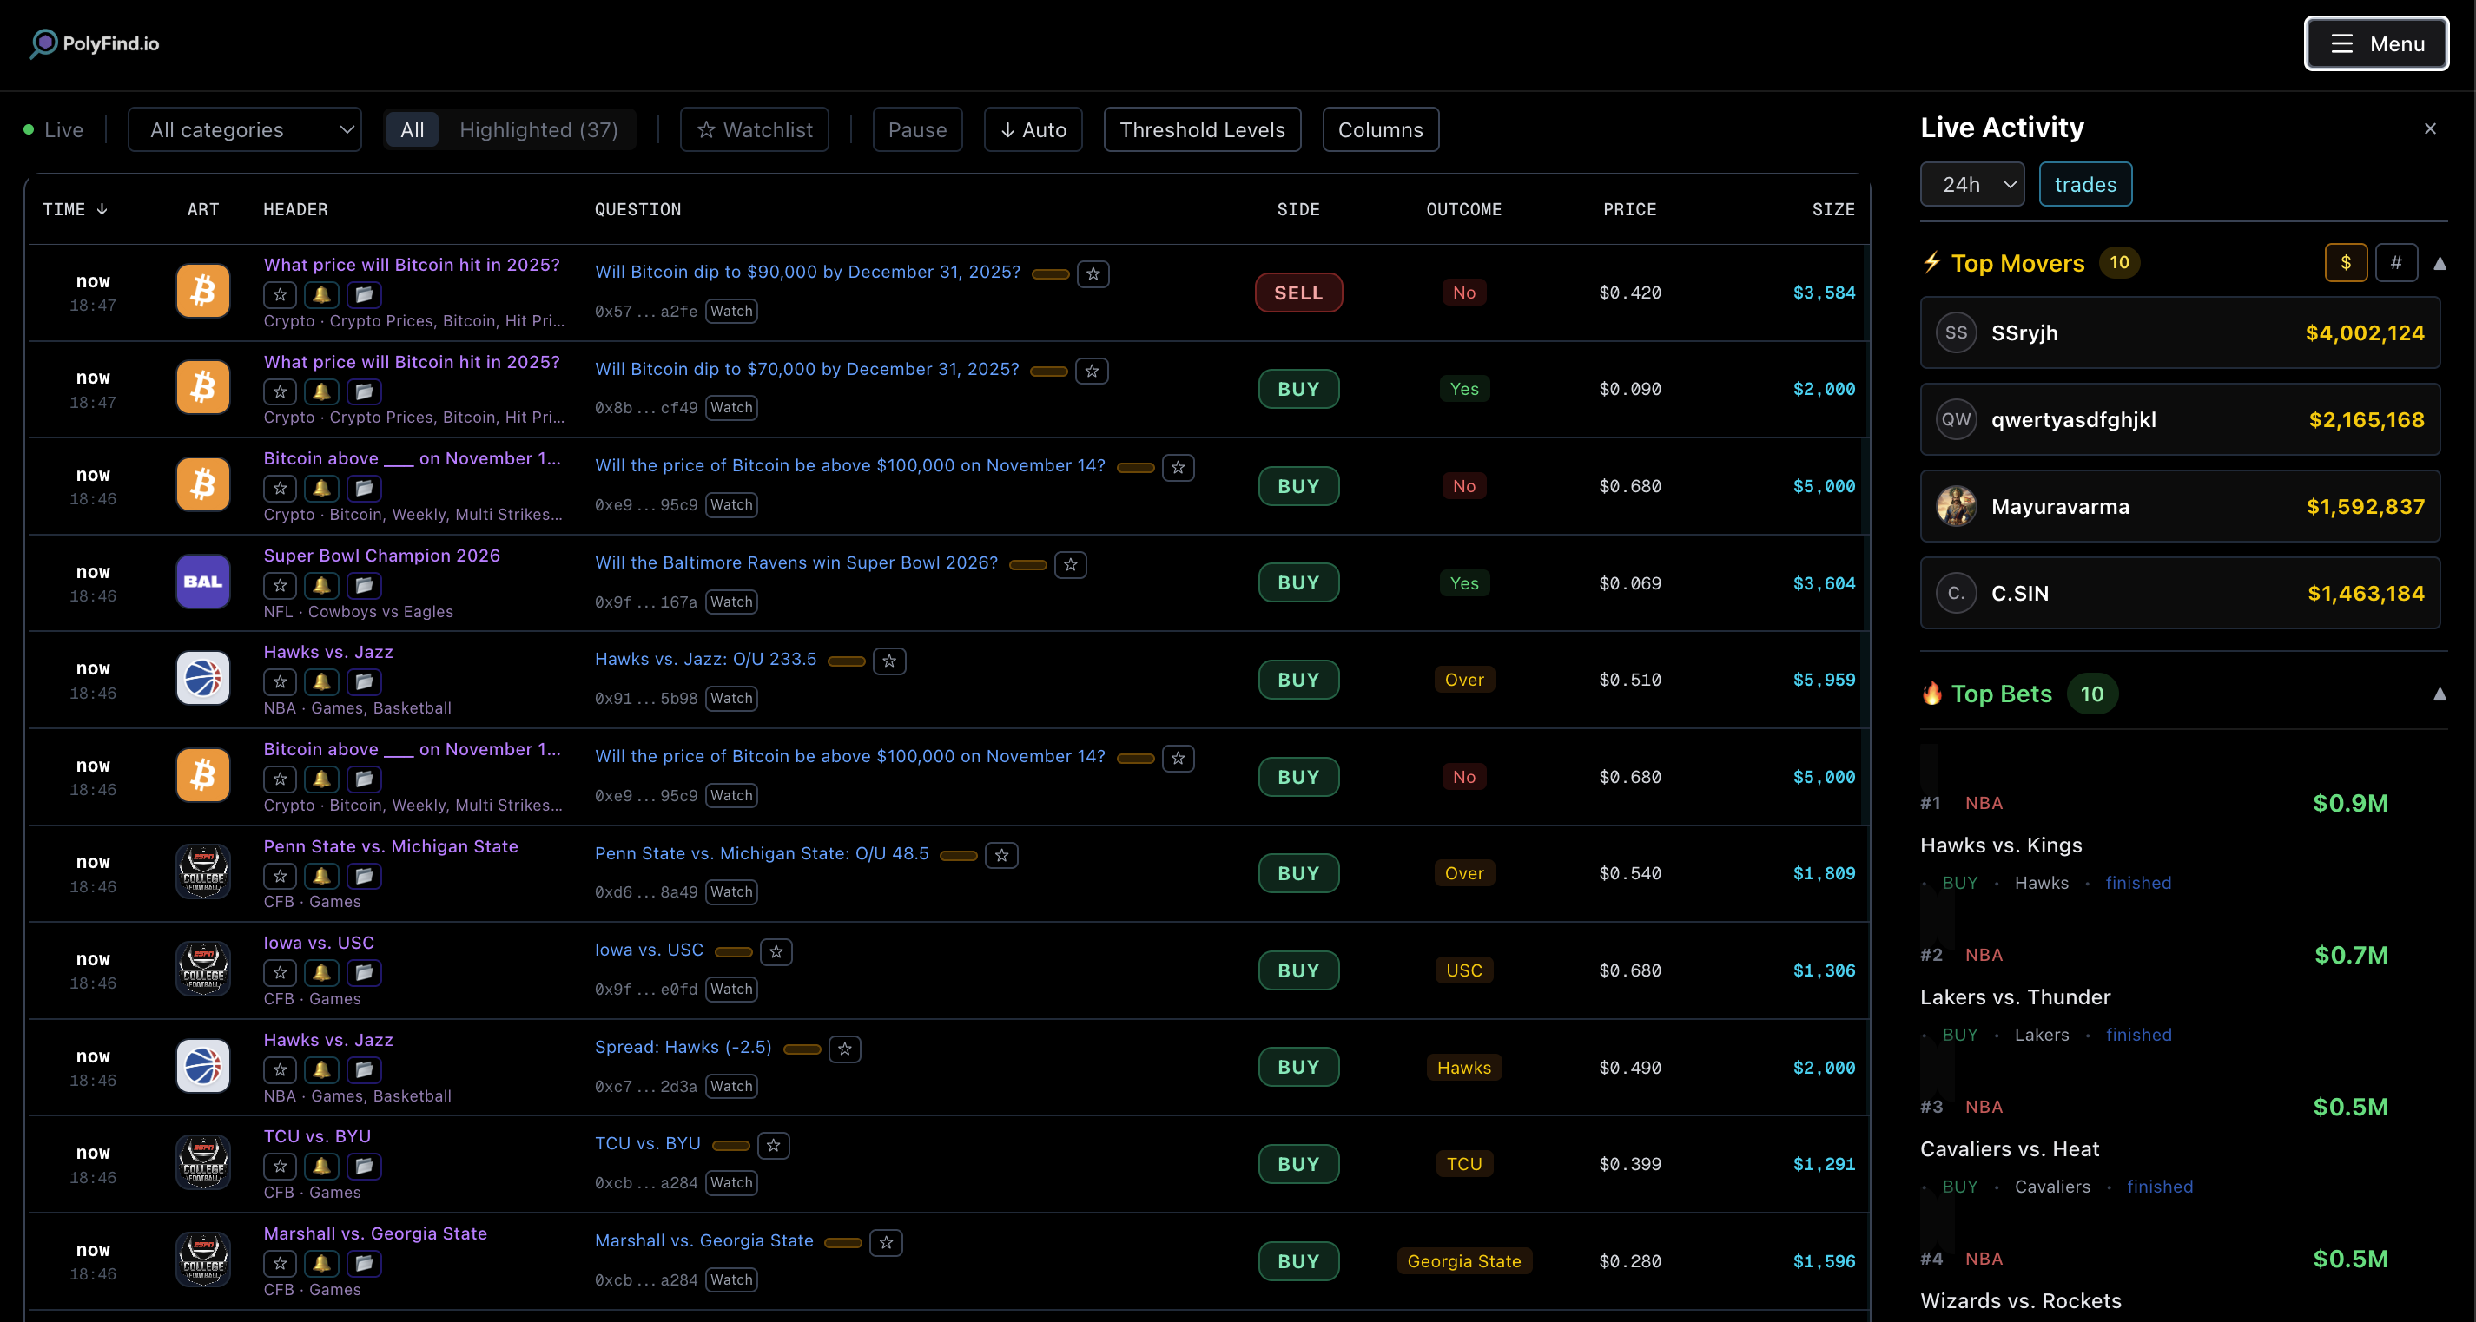Switch Top Movers to '#' count view
The width and height of the screenshot is (2476, 1322).
click(x=2396, y=262)
